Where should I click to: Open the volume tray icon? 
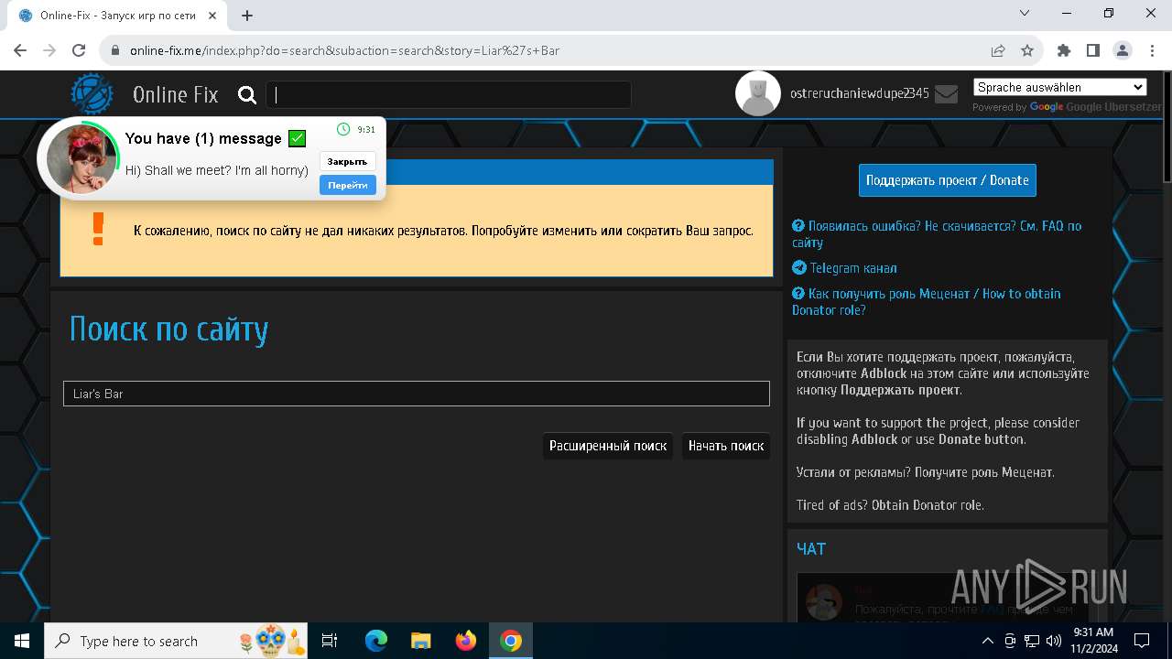tap(1053, 641)
